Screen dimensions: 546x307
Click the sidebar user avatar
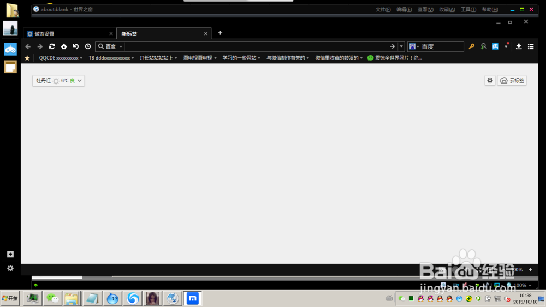10,28
